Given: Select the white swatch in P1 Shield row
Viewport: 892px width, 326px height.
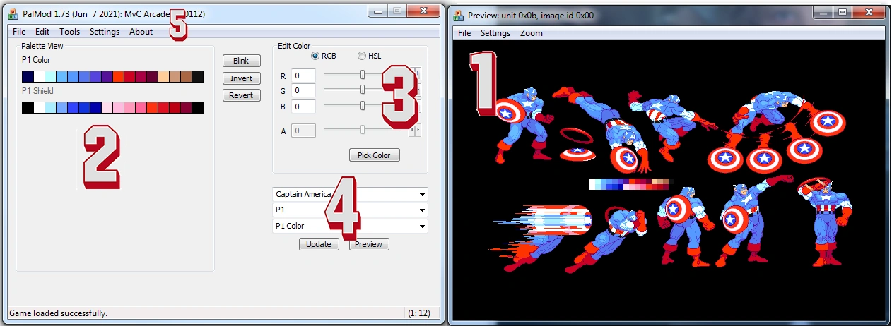Looking at the screenshot, I should [39, 107].
